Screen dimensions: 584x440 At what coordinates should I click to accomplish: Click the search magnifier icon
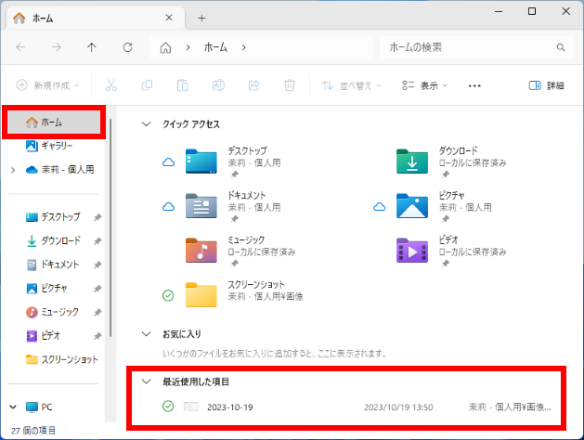coord(561,47)
